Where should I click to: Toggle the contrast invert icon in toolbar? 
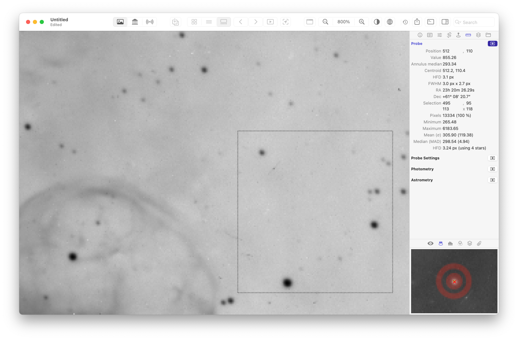(377, 22)
